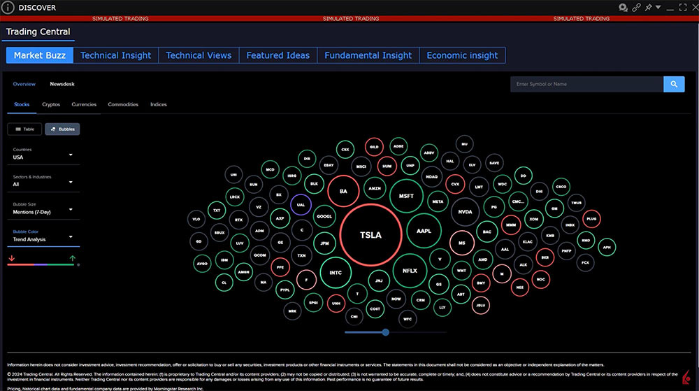Select the INTC bubble
The width and height of the screenshot is (699, 391).
[336, 272]
